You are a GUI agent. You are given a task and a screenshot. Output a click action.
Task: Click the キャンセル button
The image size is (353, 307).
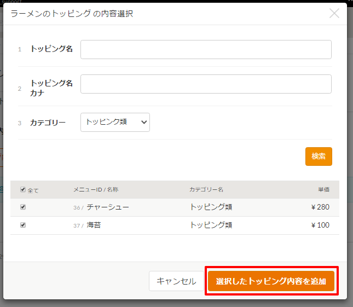[176, 281]
